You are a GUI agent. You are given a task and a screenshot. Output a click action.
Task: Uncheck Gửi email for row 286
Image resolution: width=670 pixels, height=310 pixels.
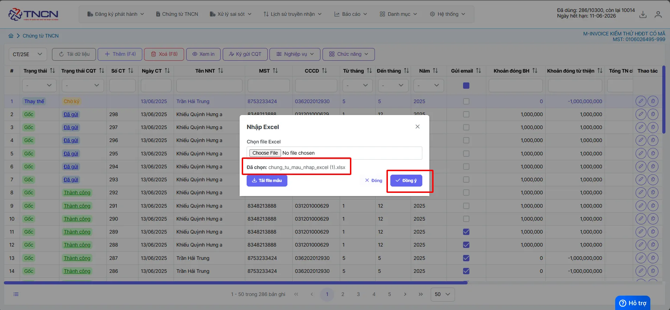tap(466, 271)
